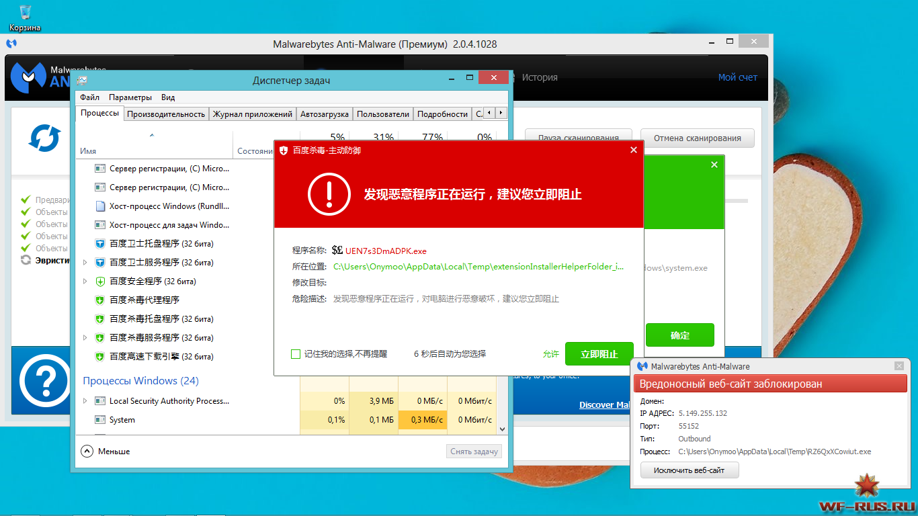Click the System process icon
This screenshot has width=918, height=516.
(x=100, y=420)
